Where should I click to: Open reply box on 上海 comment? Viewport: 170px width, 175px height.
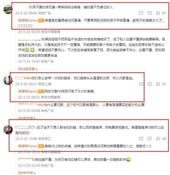(x=150, y=84)
